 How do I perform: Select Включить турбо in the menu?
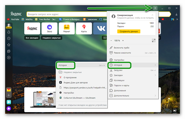click(133, 48)
